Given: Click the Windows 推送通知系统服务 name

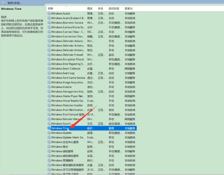Looking at the screenshot, I should (68, 165).
